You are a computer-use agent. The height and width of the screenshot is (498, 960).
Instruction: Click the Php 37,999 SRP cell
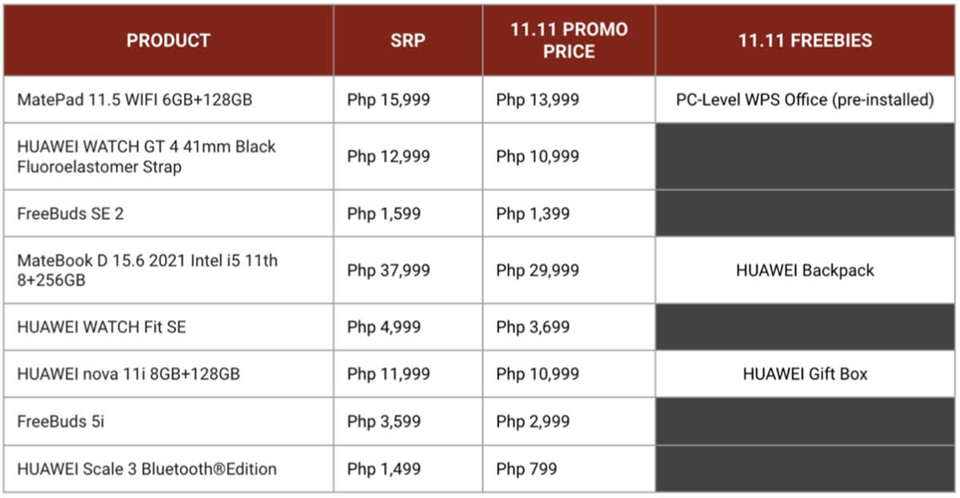tap(408, 270)
